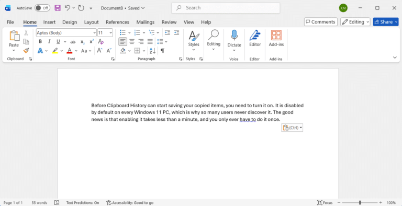The image size is (402, 206).
Task: Adjust the zoom slider handle
Action: [360, 203]
